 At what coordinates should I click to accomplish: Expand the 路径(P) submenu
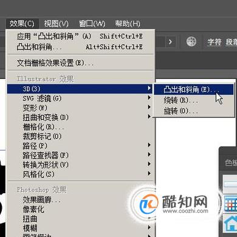(80, 146)
